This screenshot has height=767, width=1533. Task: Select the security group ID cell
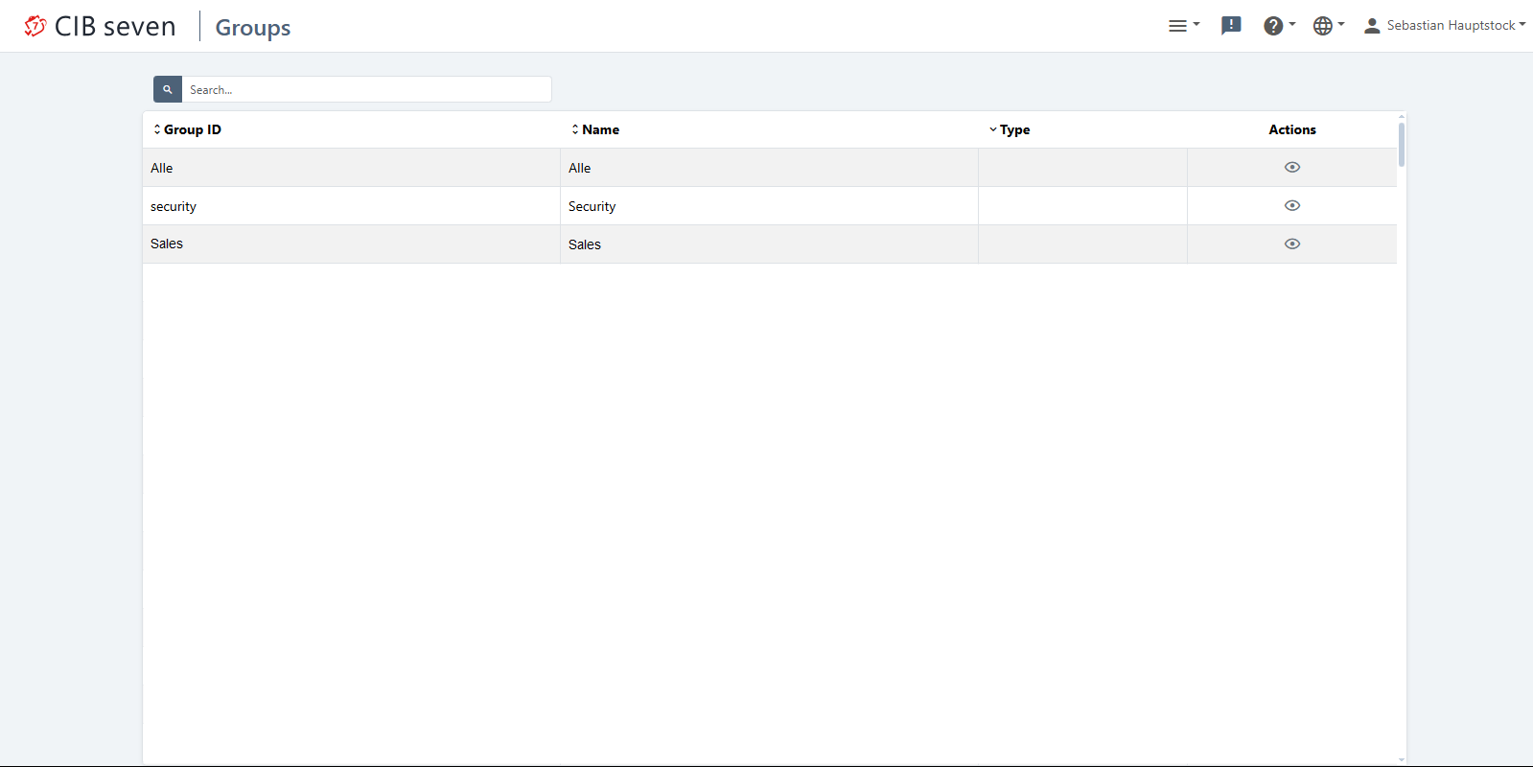[174, 206]
